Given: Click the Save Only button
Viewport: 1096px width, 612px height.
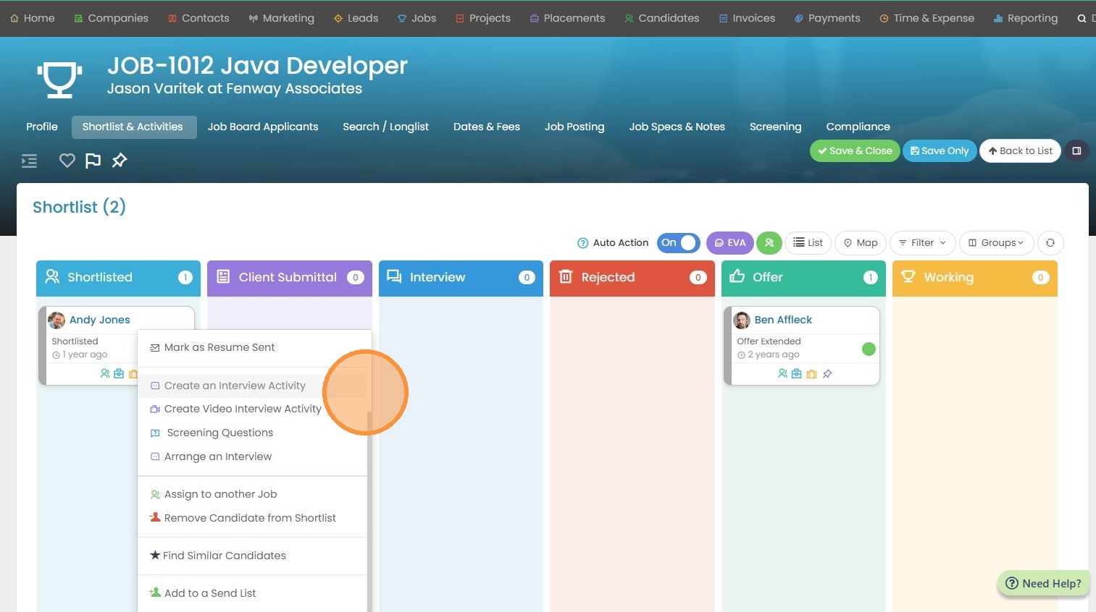Looking at the screenshot, I should click(x=940, y=151).
